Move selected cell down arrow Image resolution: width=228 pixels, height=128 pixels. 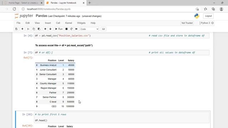pyautogui.click(x=51, y=29)
